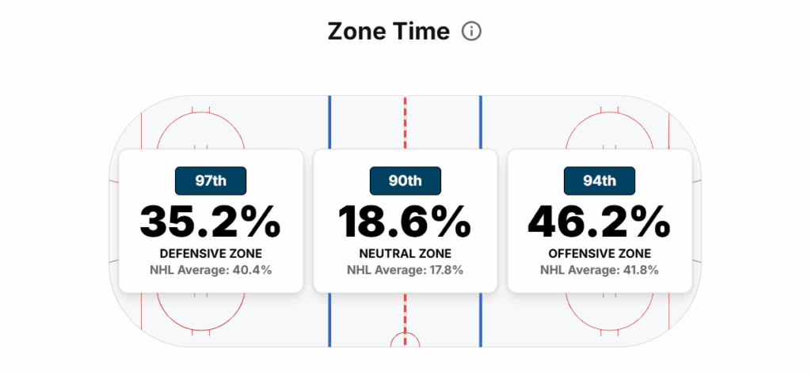Image resolution: width=811 pixels, height=372 pixels.
Task: Click the NEUTRAL ZONE label
Action: [405, 254]
